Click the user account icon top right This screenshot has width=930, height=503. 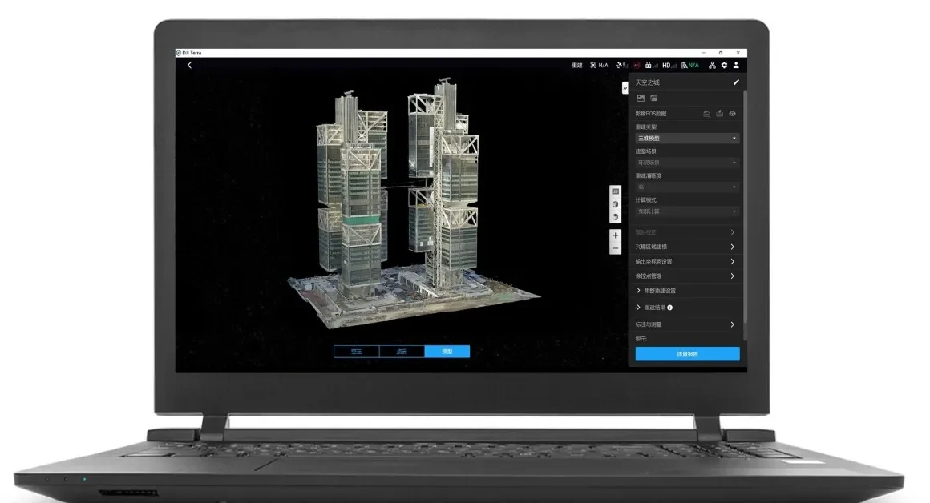(x=736, y=66)
